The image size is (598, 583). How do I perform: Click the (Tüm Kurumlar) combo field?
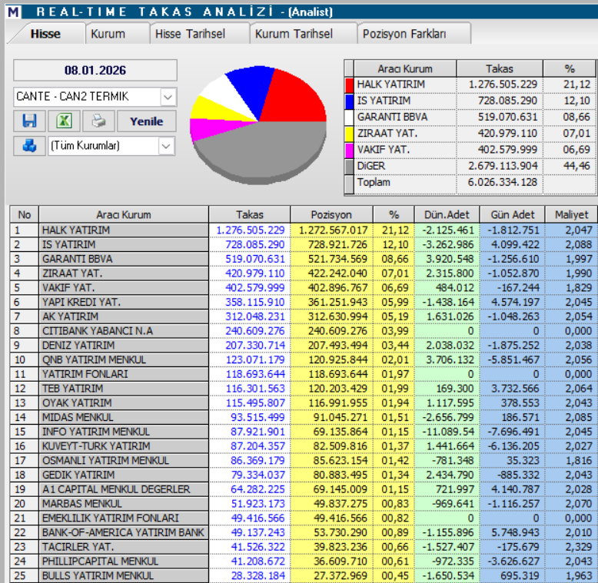click(111, 146)
